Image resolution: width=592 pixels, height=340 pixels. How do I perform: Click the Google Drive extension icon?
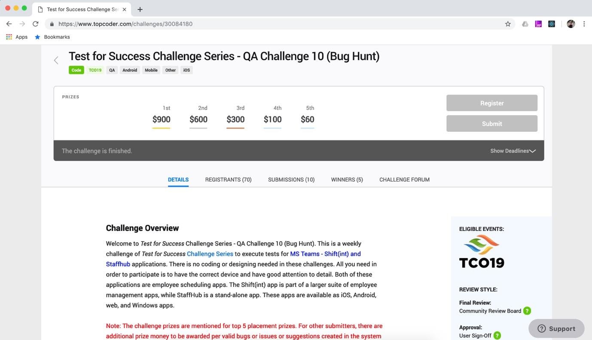525,24
